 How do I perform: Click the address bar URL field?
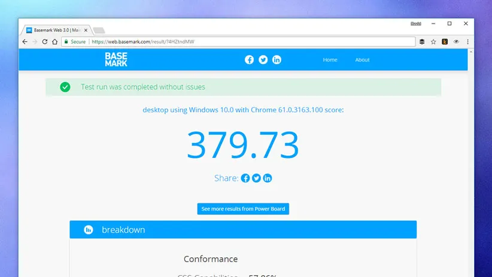point(251,42)
